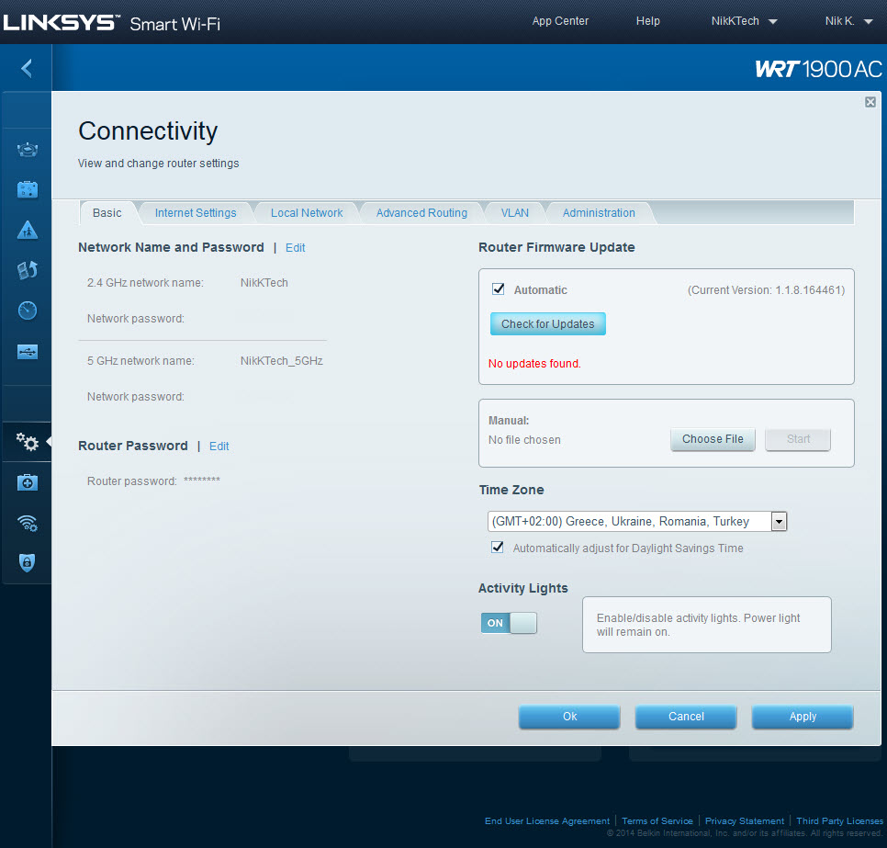Click the activity lights description box
Viewport: 887px width, 848px height.
[706, 625]
